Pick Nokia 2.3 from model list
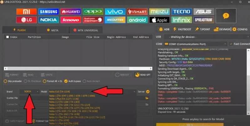Image resolution: width=250 pixels, height=126 pixels. click(x=70, y=105)
